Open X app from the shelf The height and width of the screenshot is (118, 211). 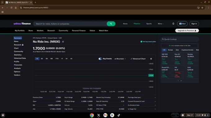click(x=98, y=115)
